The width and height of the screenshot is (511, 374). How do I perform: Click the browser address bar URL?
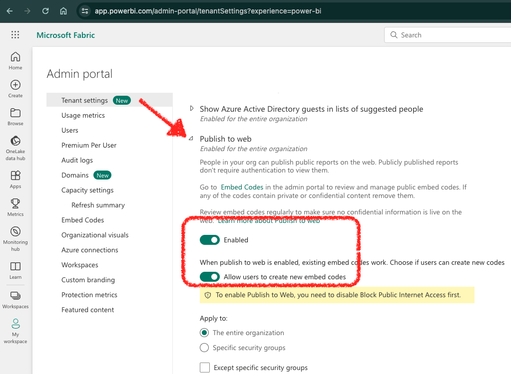point(208,11)
